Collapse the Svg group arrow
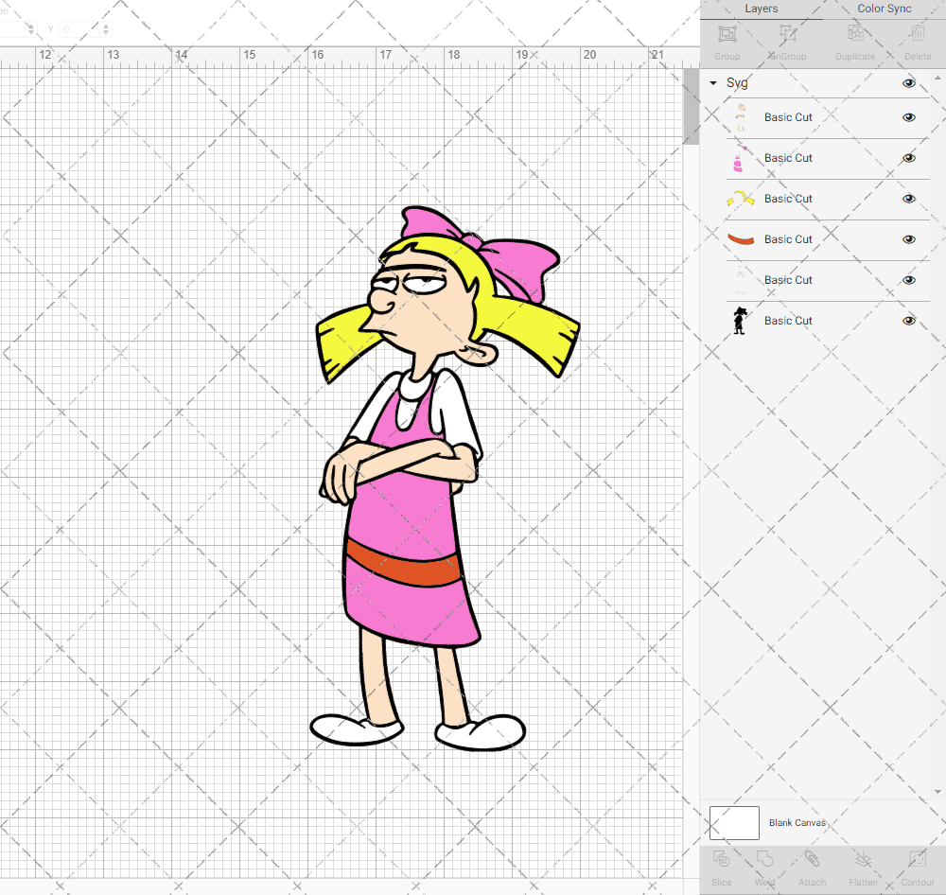 [x=713, y=82]
